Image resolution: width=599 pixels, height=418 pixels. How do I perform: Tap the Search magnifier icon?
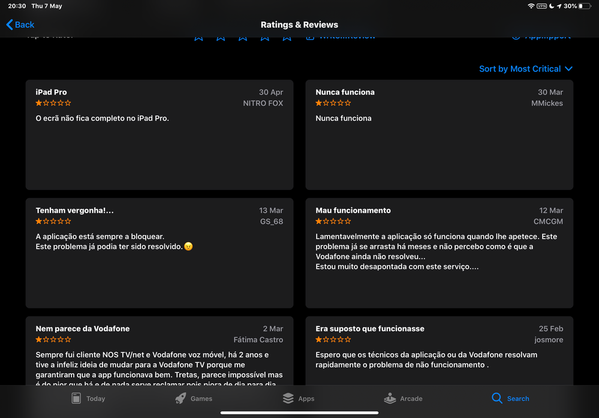[496, 398]
